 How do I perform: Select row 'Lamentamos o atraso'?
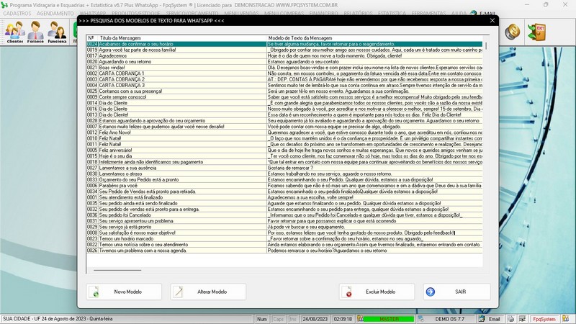click(x=284, y=174)
